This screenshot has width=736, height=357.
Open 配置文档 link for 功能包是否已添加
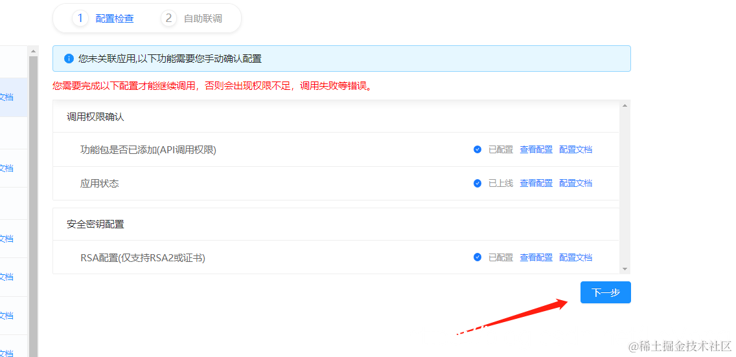click(575, 149)
